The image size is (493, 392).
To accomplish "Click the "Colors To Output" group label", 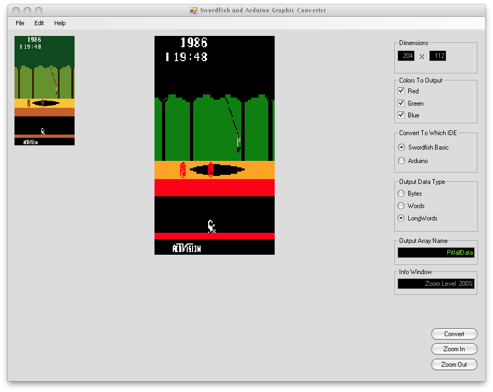I will point(421,80).
